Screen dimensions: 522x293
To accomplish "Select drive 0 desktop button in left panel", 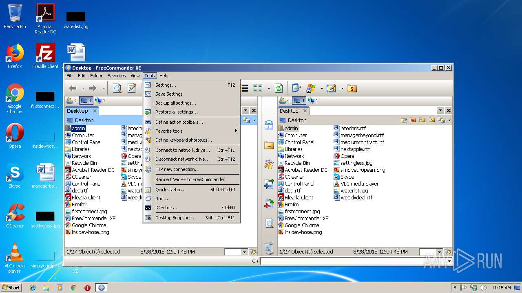I will 86,101.
